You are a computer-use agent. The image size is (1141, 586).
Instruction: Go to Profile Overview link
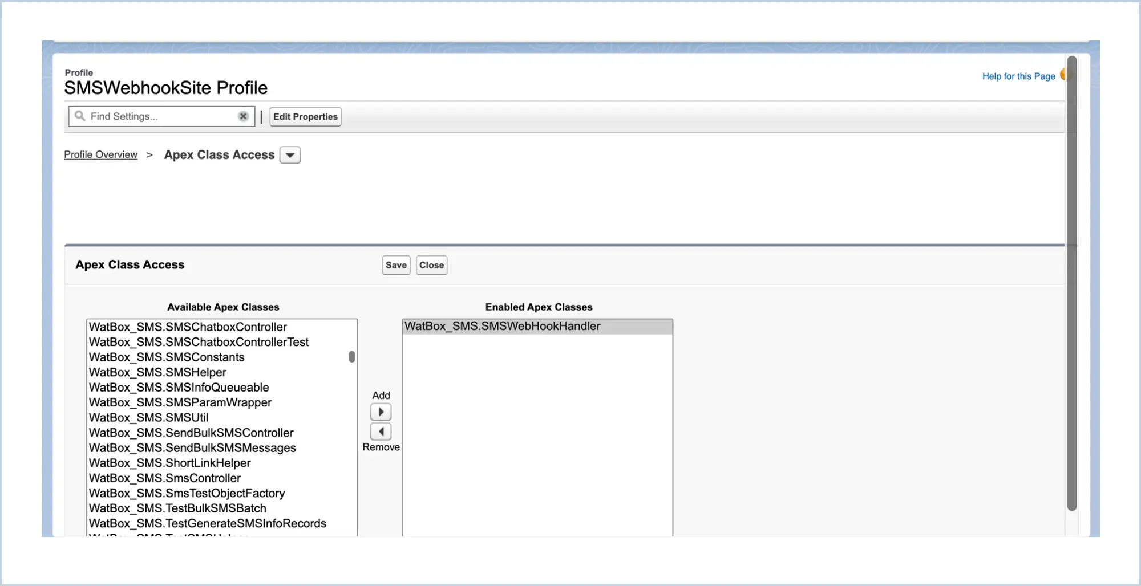[x=100, y=155]
